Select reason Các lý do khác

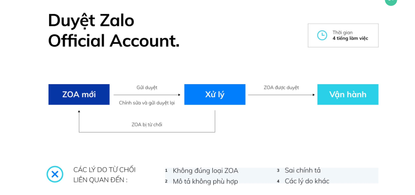[x=307, y=181]
